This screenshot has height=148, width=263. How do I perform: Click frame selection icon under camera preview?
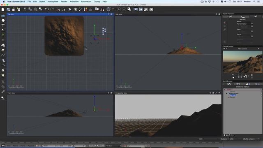(240, 76)
